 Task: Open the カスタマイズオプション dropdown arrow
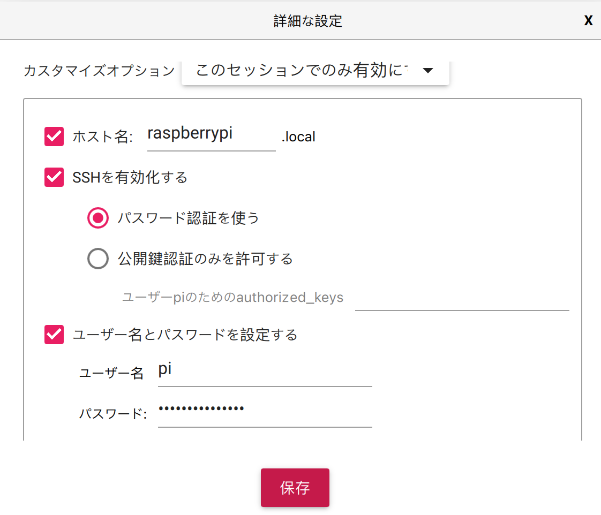427,71
